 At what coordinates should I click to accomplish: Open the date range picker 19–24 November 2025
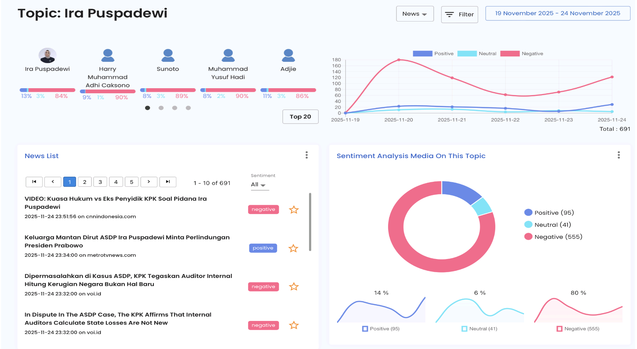558,13
